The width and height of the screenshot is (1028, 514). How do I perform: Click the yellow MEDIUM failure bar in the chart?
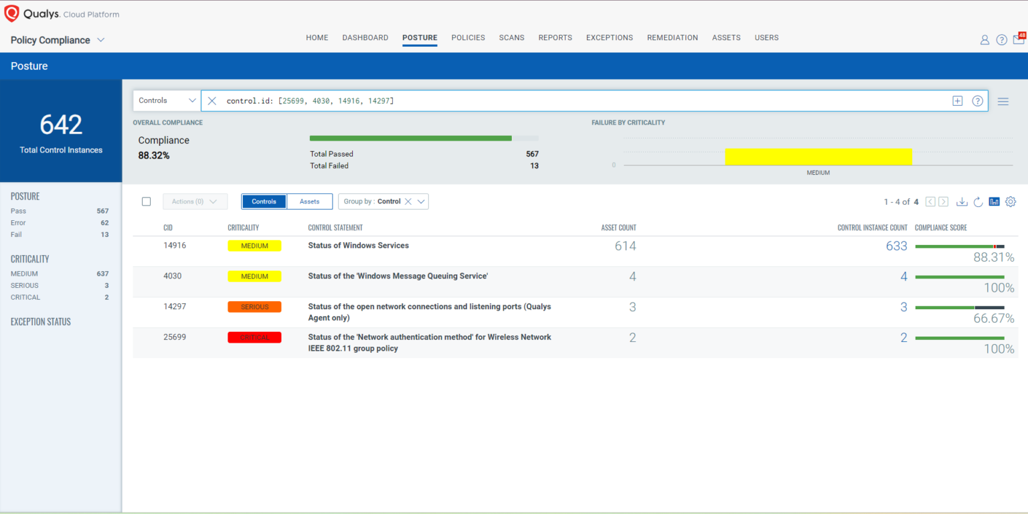click(x=818, y=156)
